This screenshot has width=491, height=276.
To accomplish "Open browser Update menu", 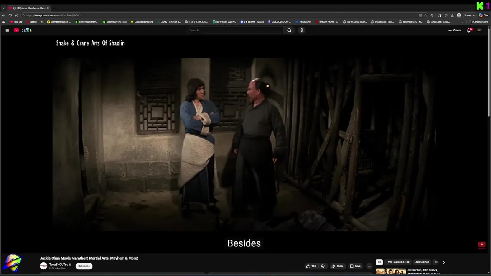I will point(470,15).
